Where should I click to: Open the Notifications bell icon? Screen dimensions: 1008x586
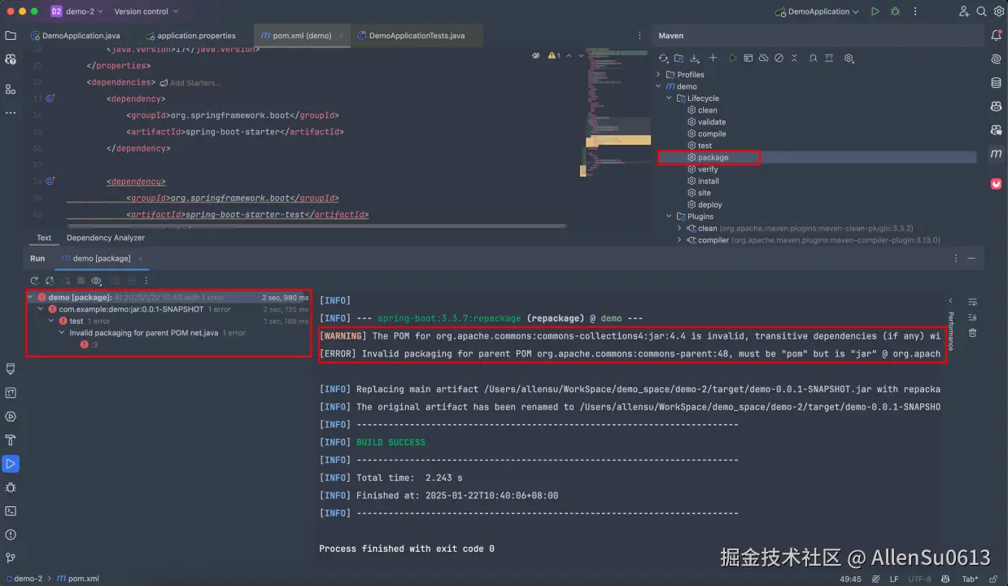(x=996, y=36)
